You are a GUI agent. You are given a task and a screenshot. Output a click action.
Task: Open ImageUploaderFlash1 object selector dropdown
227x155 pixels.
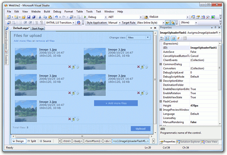click(x=220, y=33)
